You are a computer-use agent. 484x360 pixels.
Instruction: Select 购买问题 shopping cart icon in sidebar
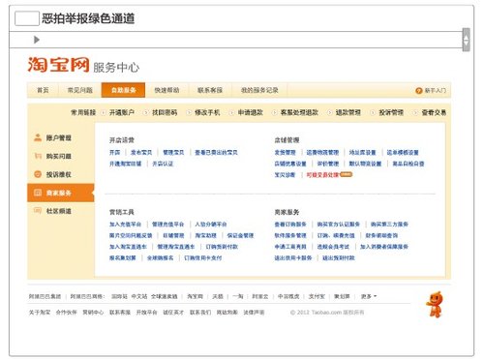(x=38, y=156)
